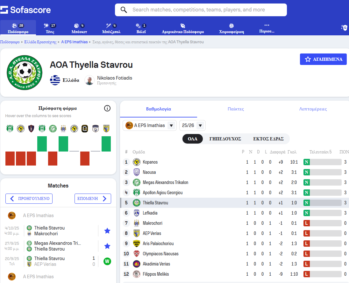Viewport: 349px width, 283px height.
Task: Open the Ποδόσφαιρο sport tab
Action: click(x=18, y=28)
